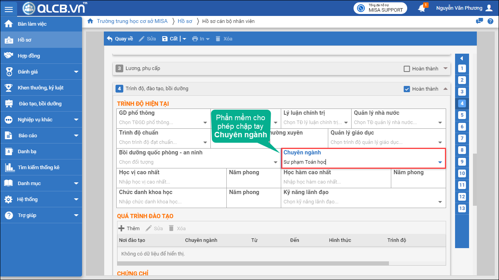This screenshot has width=499, height=280.
Task: Click the help question mark icon
Action: click(490, 21)
